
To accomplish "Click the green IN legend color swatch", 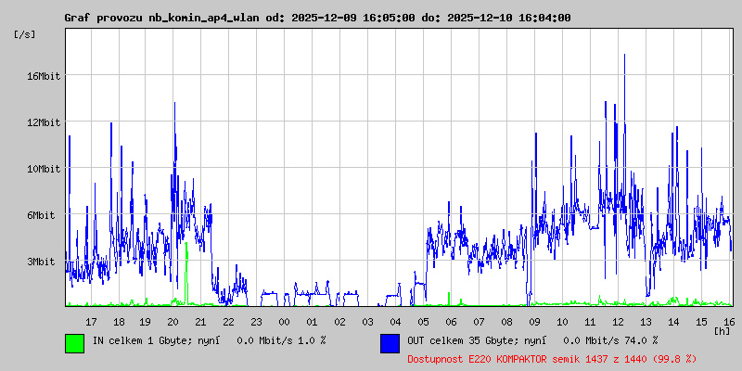I will [x=75, y=343].
